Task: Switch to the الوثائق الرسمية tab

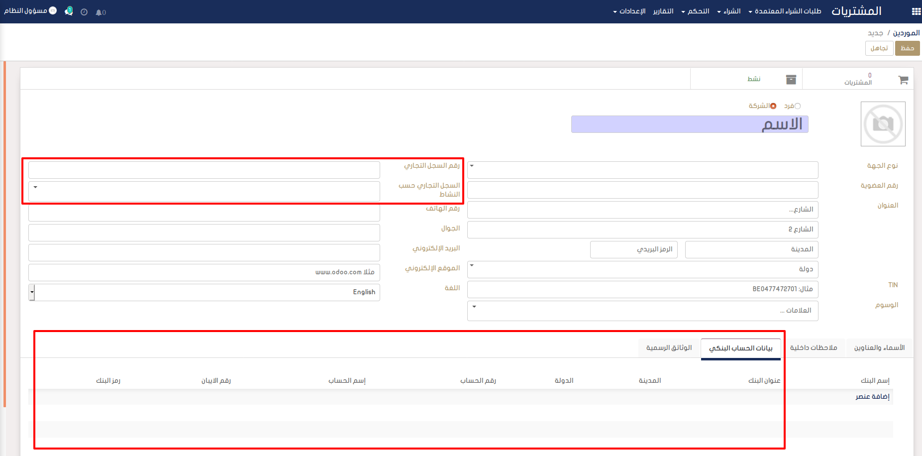Action: click(669, 347)
